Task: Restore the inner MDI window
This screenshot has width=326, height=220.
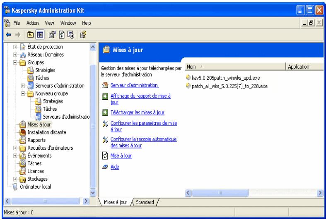Action: pos(311,23)
